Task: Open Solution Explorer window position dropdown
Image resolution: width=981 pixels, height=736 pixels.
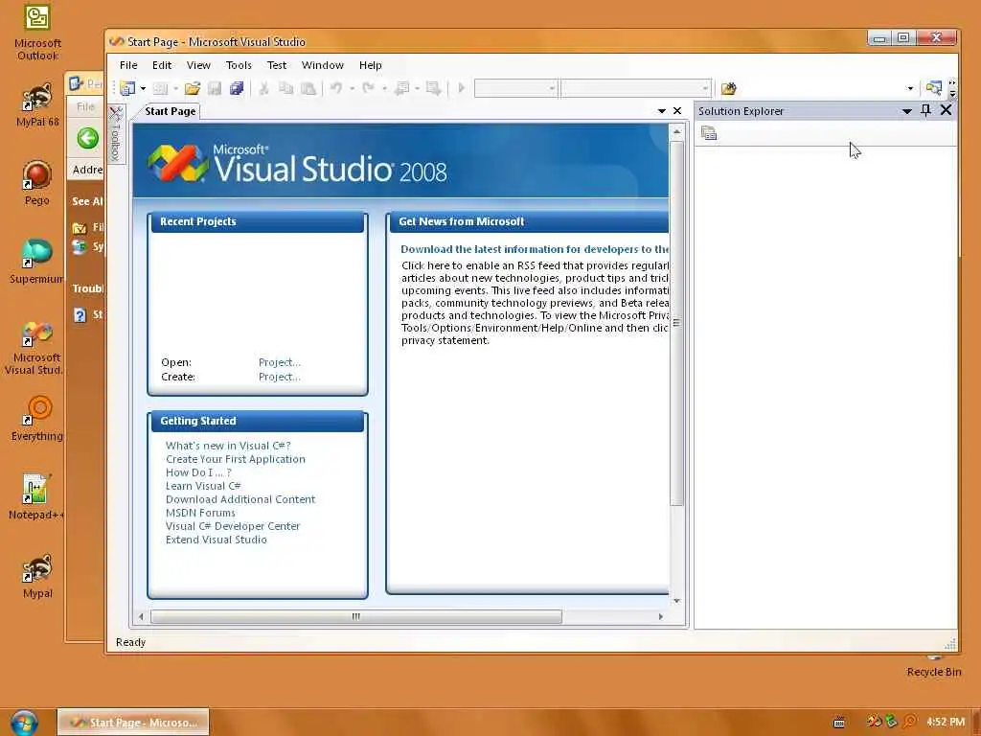Action: (906, 111)
